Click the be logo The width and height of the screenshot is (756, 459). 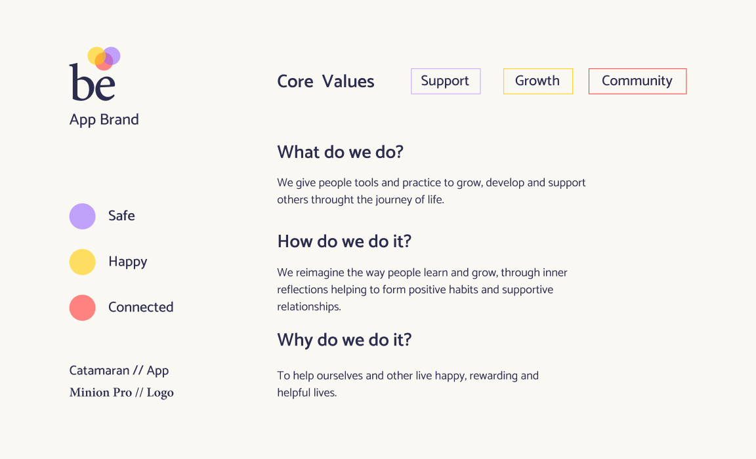coord(93,75)
